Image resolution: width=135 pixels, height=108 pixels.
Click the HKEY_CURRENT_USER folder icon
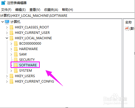click(11, 33)
